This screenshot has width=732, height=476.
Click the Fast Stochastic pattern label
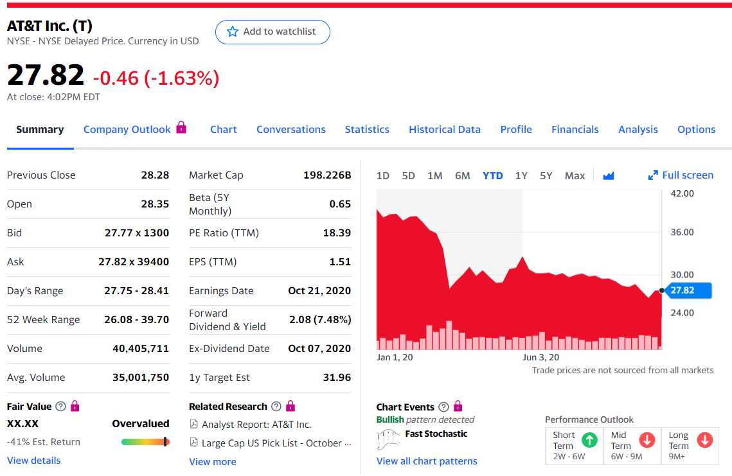pyautogui.click(x=436, y=434)
